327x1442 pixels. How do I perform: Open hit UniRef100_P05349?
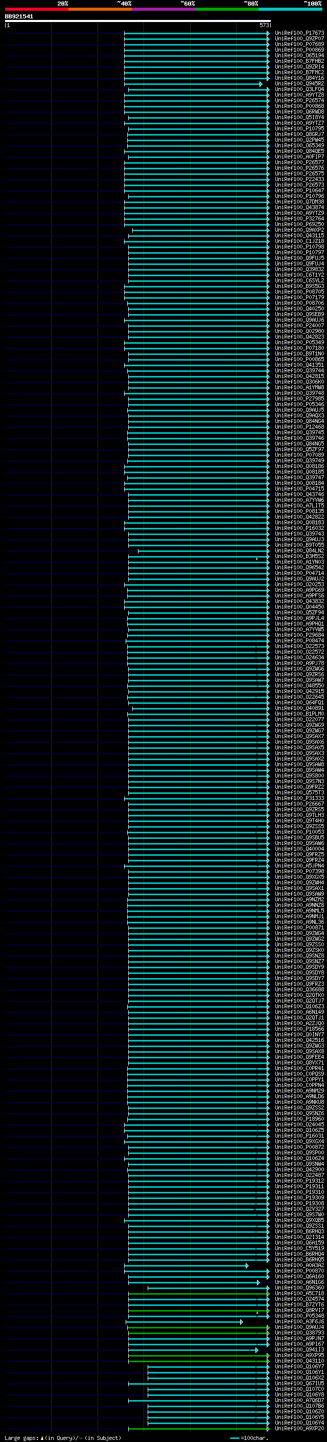click(x=299, y=343)
